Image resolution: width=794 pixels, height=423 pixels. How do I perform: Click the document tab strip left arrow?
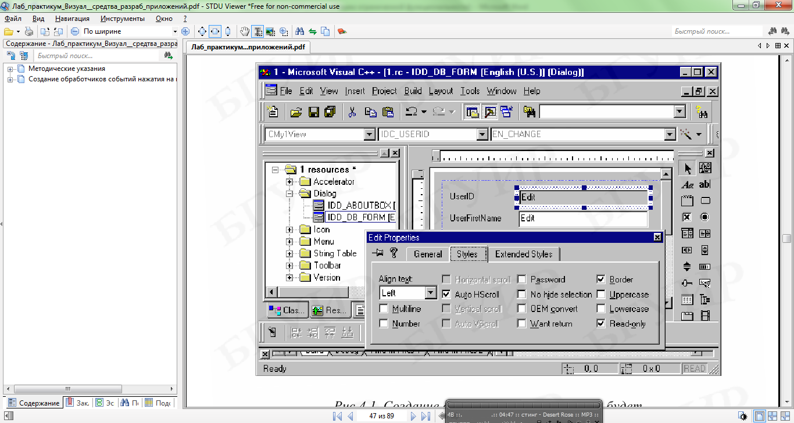760,46
